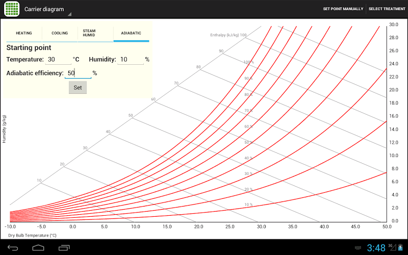Click the 16.0 humidity axis value

[393, 116]
